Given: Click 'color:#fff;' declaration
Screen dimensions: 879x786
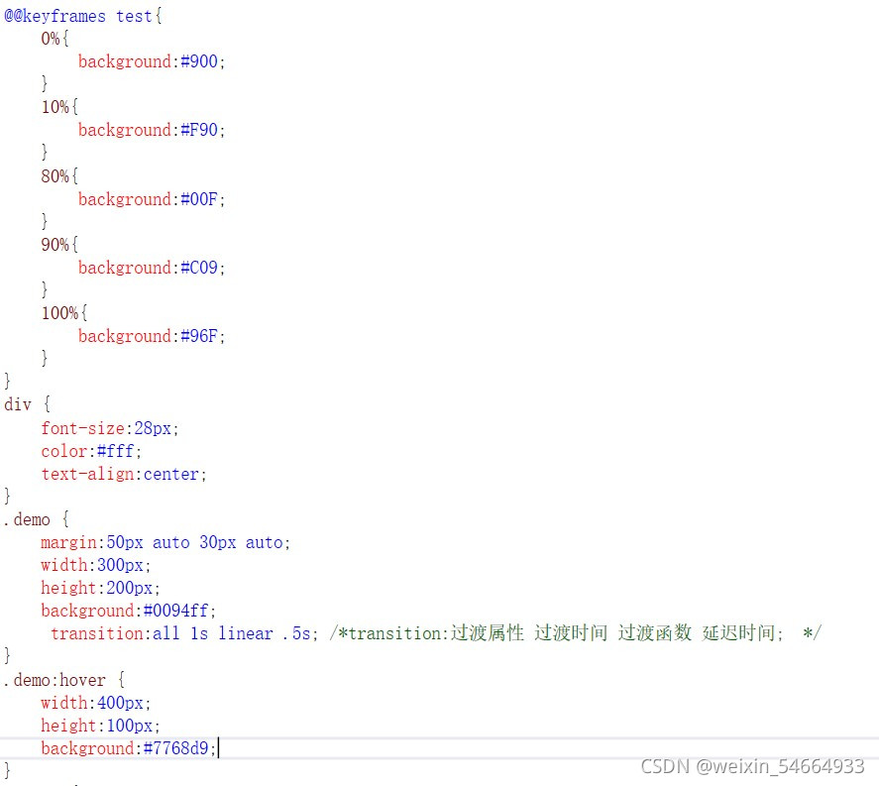Looking at the screenshot, I should [91, 451].
